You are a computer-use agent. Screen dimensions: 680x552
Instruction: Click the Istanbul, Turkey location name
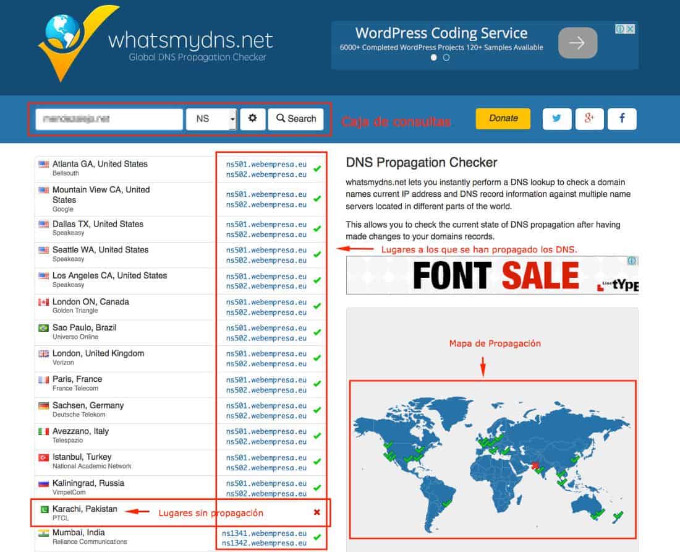pos(82,457)
